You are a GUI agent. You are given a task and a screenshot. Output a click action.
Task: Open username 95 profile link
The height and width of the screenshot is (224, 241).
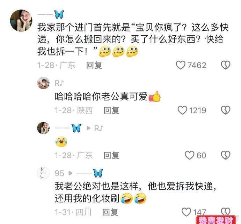click(x=59, y=173)
